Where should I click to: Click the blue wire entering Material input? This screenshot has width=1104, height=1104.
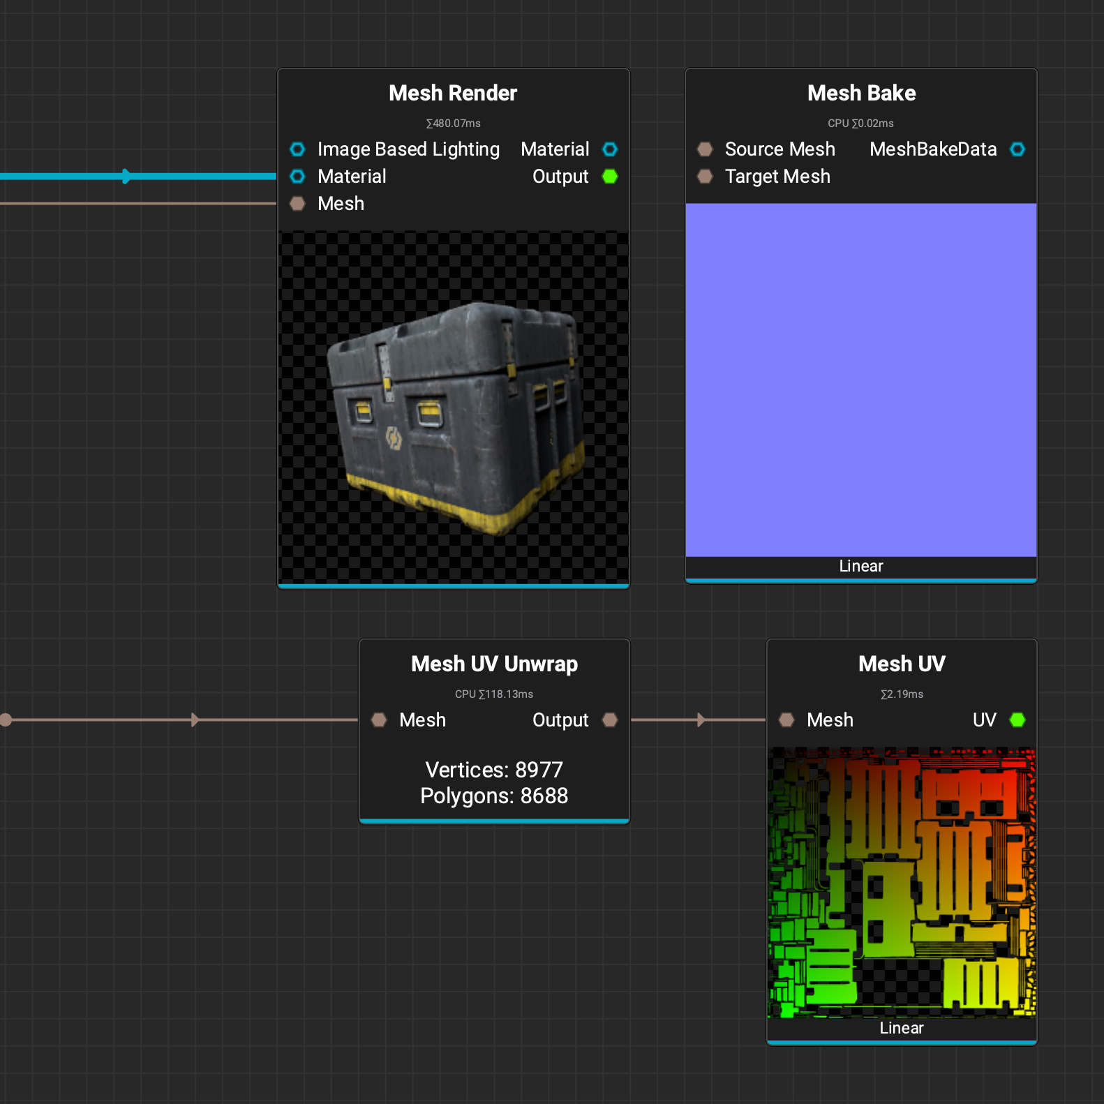[x=138, y=177]
